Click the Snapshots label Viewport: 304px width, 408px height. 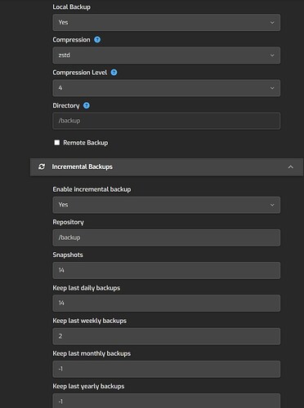coord(68,255)
